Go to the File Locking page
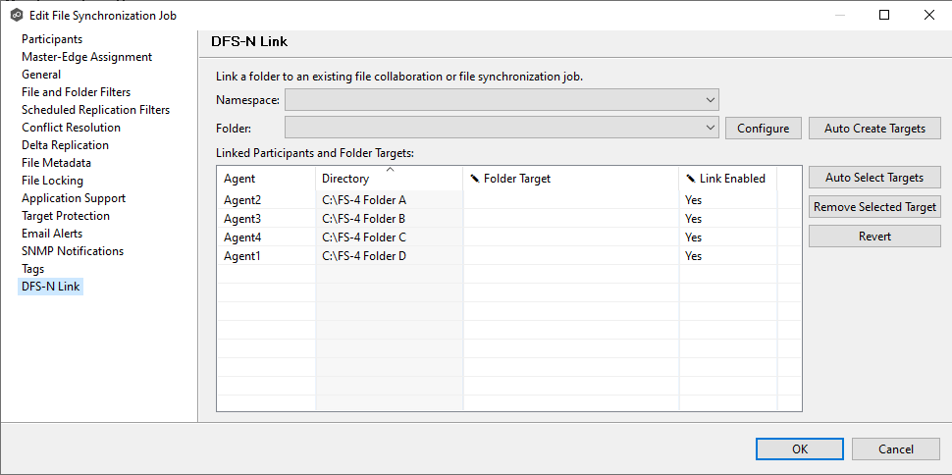The image size is (952, 475). point(52,181)
